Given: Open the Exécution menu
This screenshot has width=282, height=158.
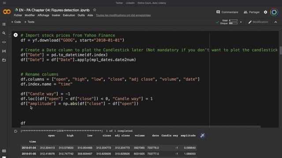Looking at the screenshot, I should pyautogui.click(x=69, y=15).
